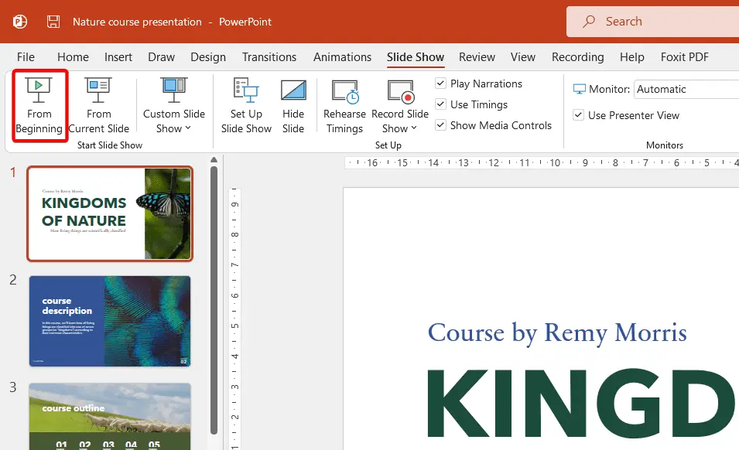Image resolution: width=739 pixels, height=450 pixels.
Task: Toggle the Use Timings checkbox
Action: coord(440,104)
